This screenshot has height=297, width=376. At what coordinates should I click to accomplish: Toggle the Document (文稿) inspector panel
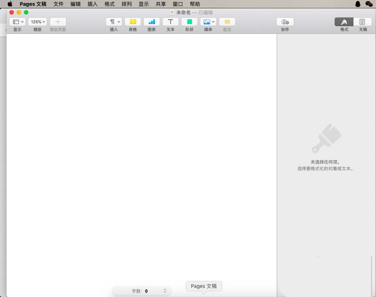point(362,22)
